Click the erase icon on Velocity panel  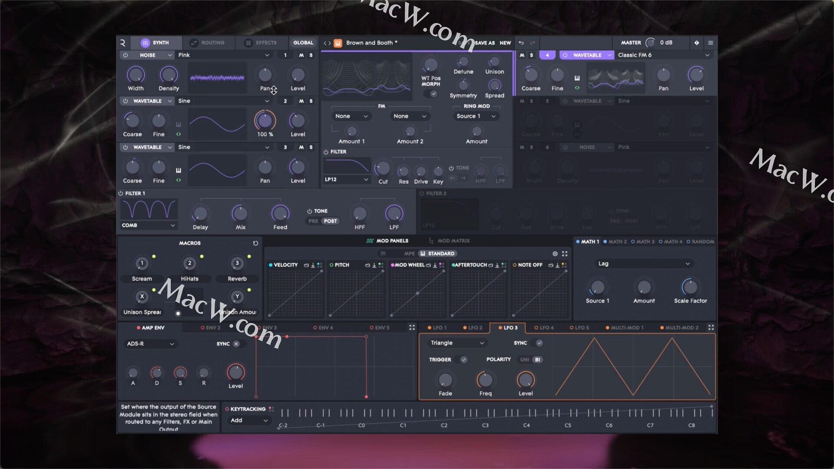(x=306, y=265)
